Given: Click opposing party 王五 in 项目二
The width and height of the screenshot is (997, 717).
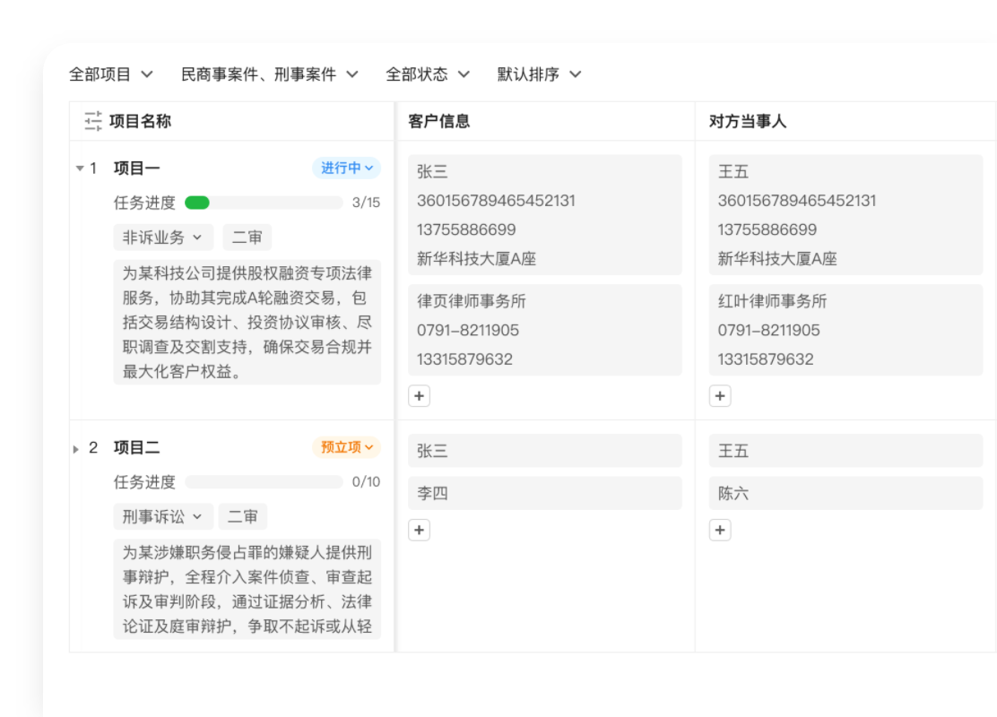Looking at the screenshot, I should 845,451.
